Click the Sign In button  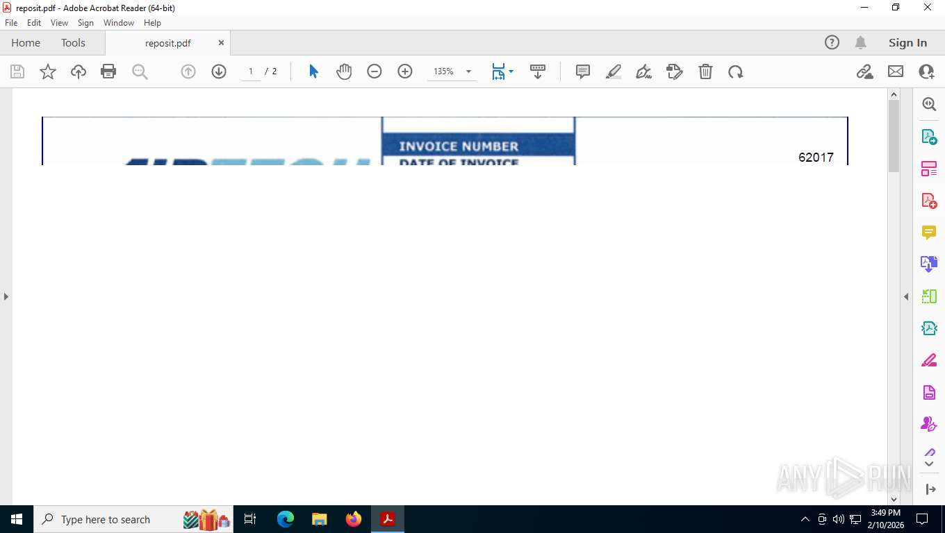(x=907, y=43)
